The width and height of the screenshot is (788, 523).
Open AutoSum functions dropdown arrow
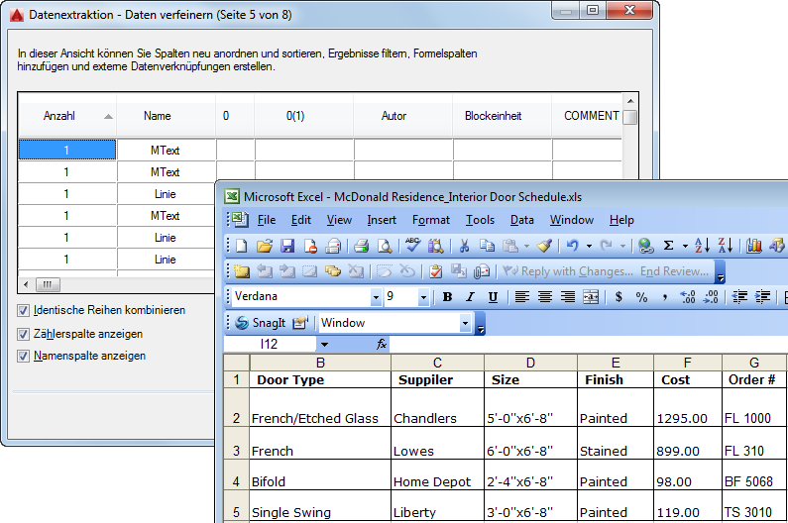[685, 246]
